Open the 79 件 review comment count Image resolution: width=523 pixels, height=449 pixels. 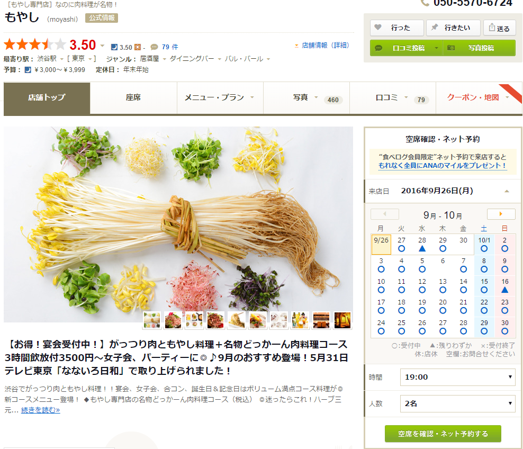pos(169,47)
